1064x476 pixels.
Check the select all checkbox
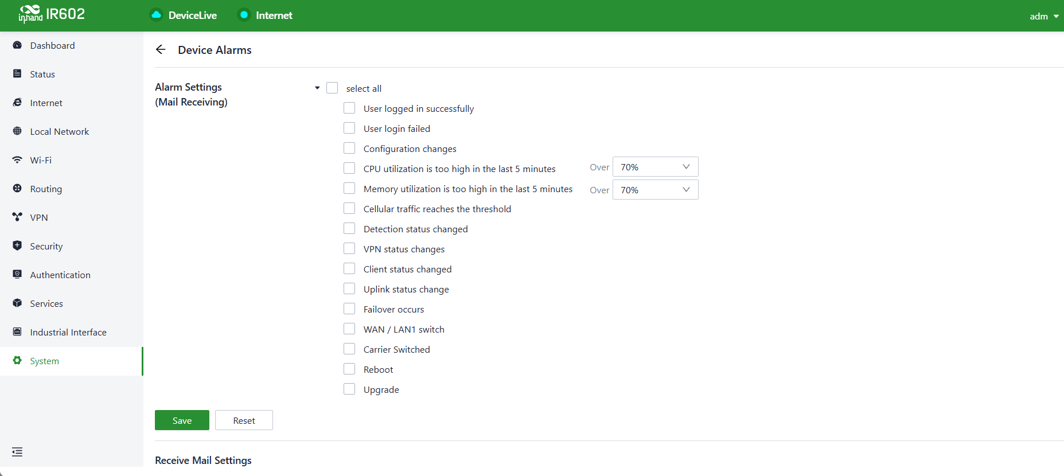coord(332,88)
